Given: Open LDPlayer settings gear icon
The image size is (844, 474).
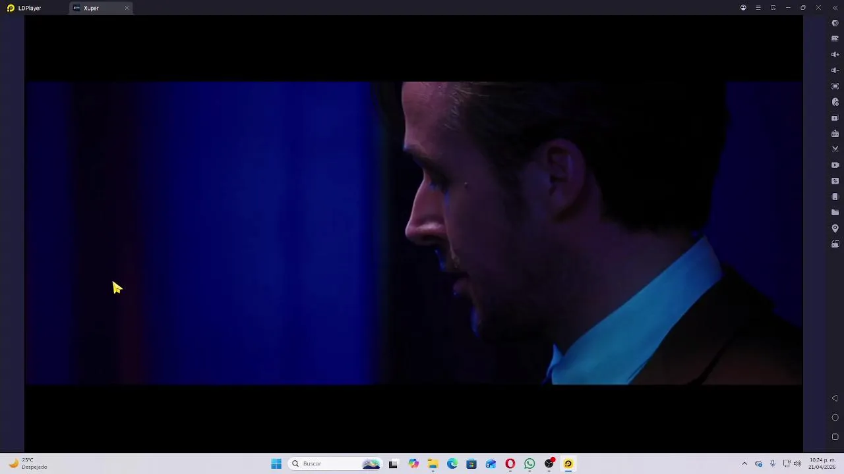Looking at the screenshot, I should [x=835, y=23].
